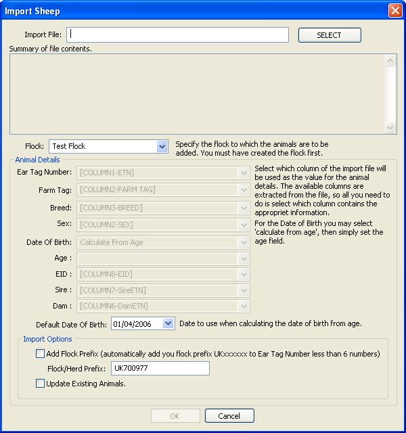
Task: Close the Import Sheep dialog
Action: (395, 11)
